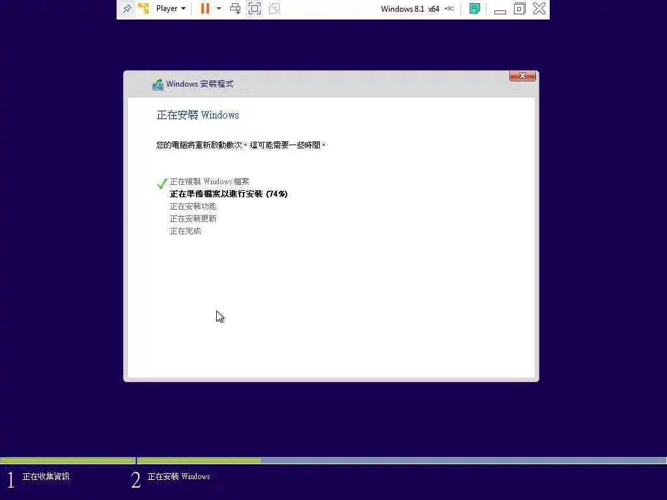Click the '正在安裝 Windows' heading
This screenshot has height=500, width=667.
[x=198, y=115]
